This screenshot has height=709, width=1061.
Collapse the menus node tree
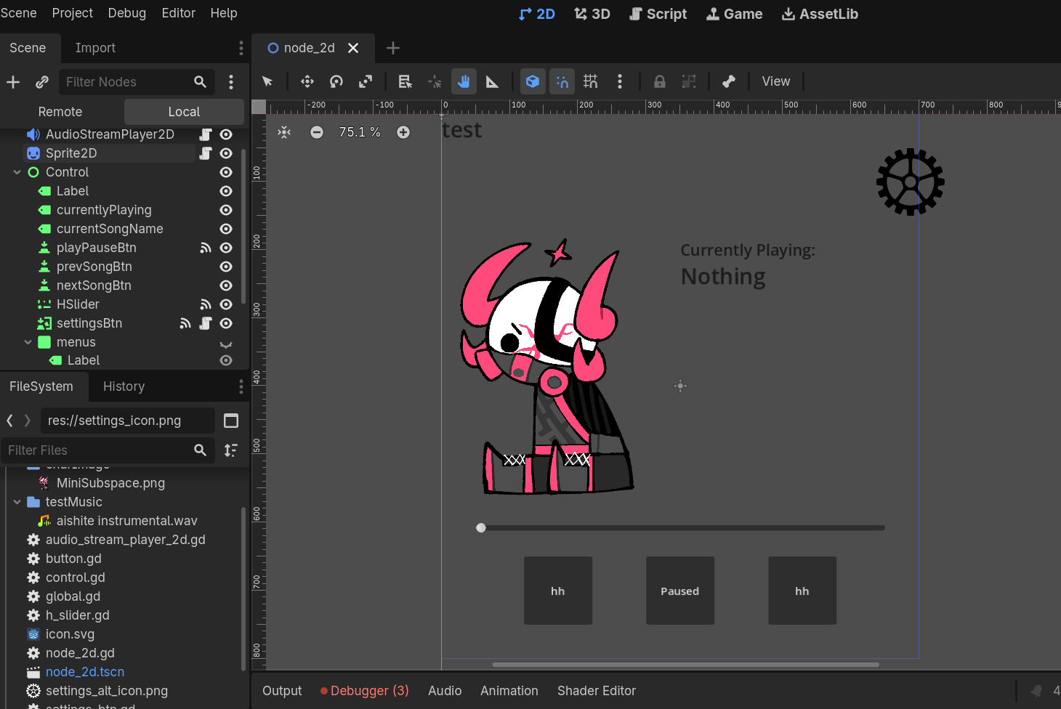click(x=28, y=342)
